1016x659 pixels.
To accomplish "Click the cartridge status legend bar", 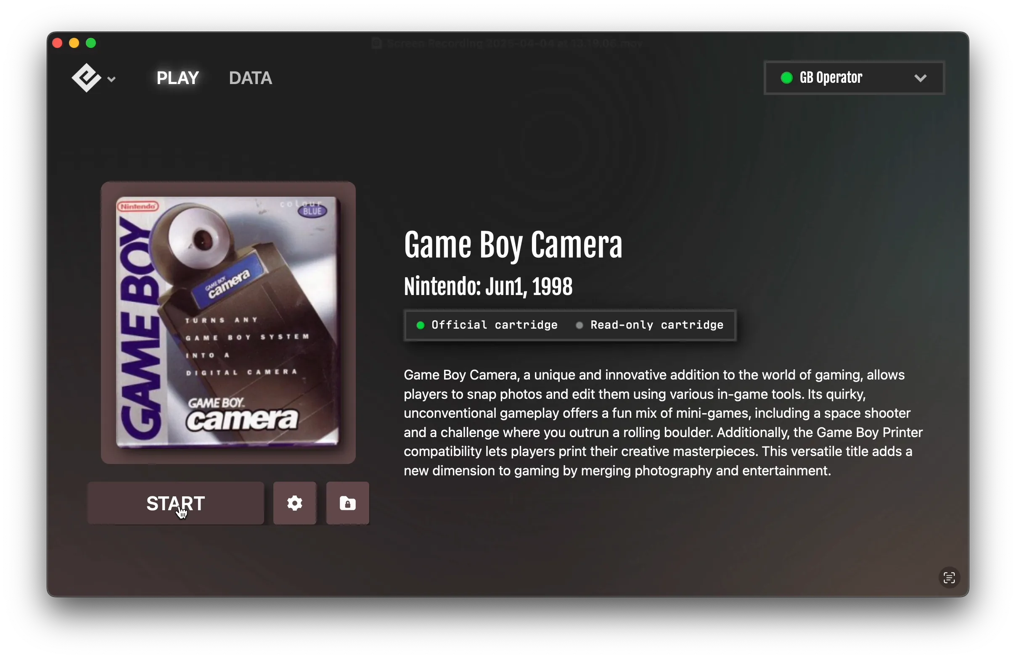I will (569, 324).
